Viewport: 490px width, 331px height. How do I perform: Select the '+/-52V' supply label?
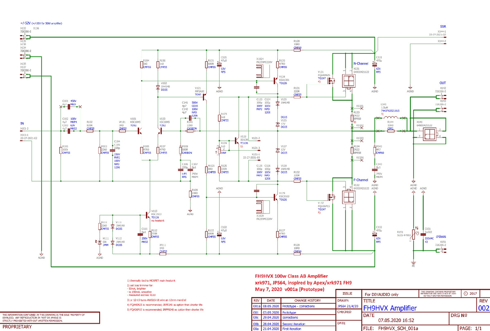coord(26,23)
